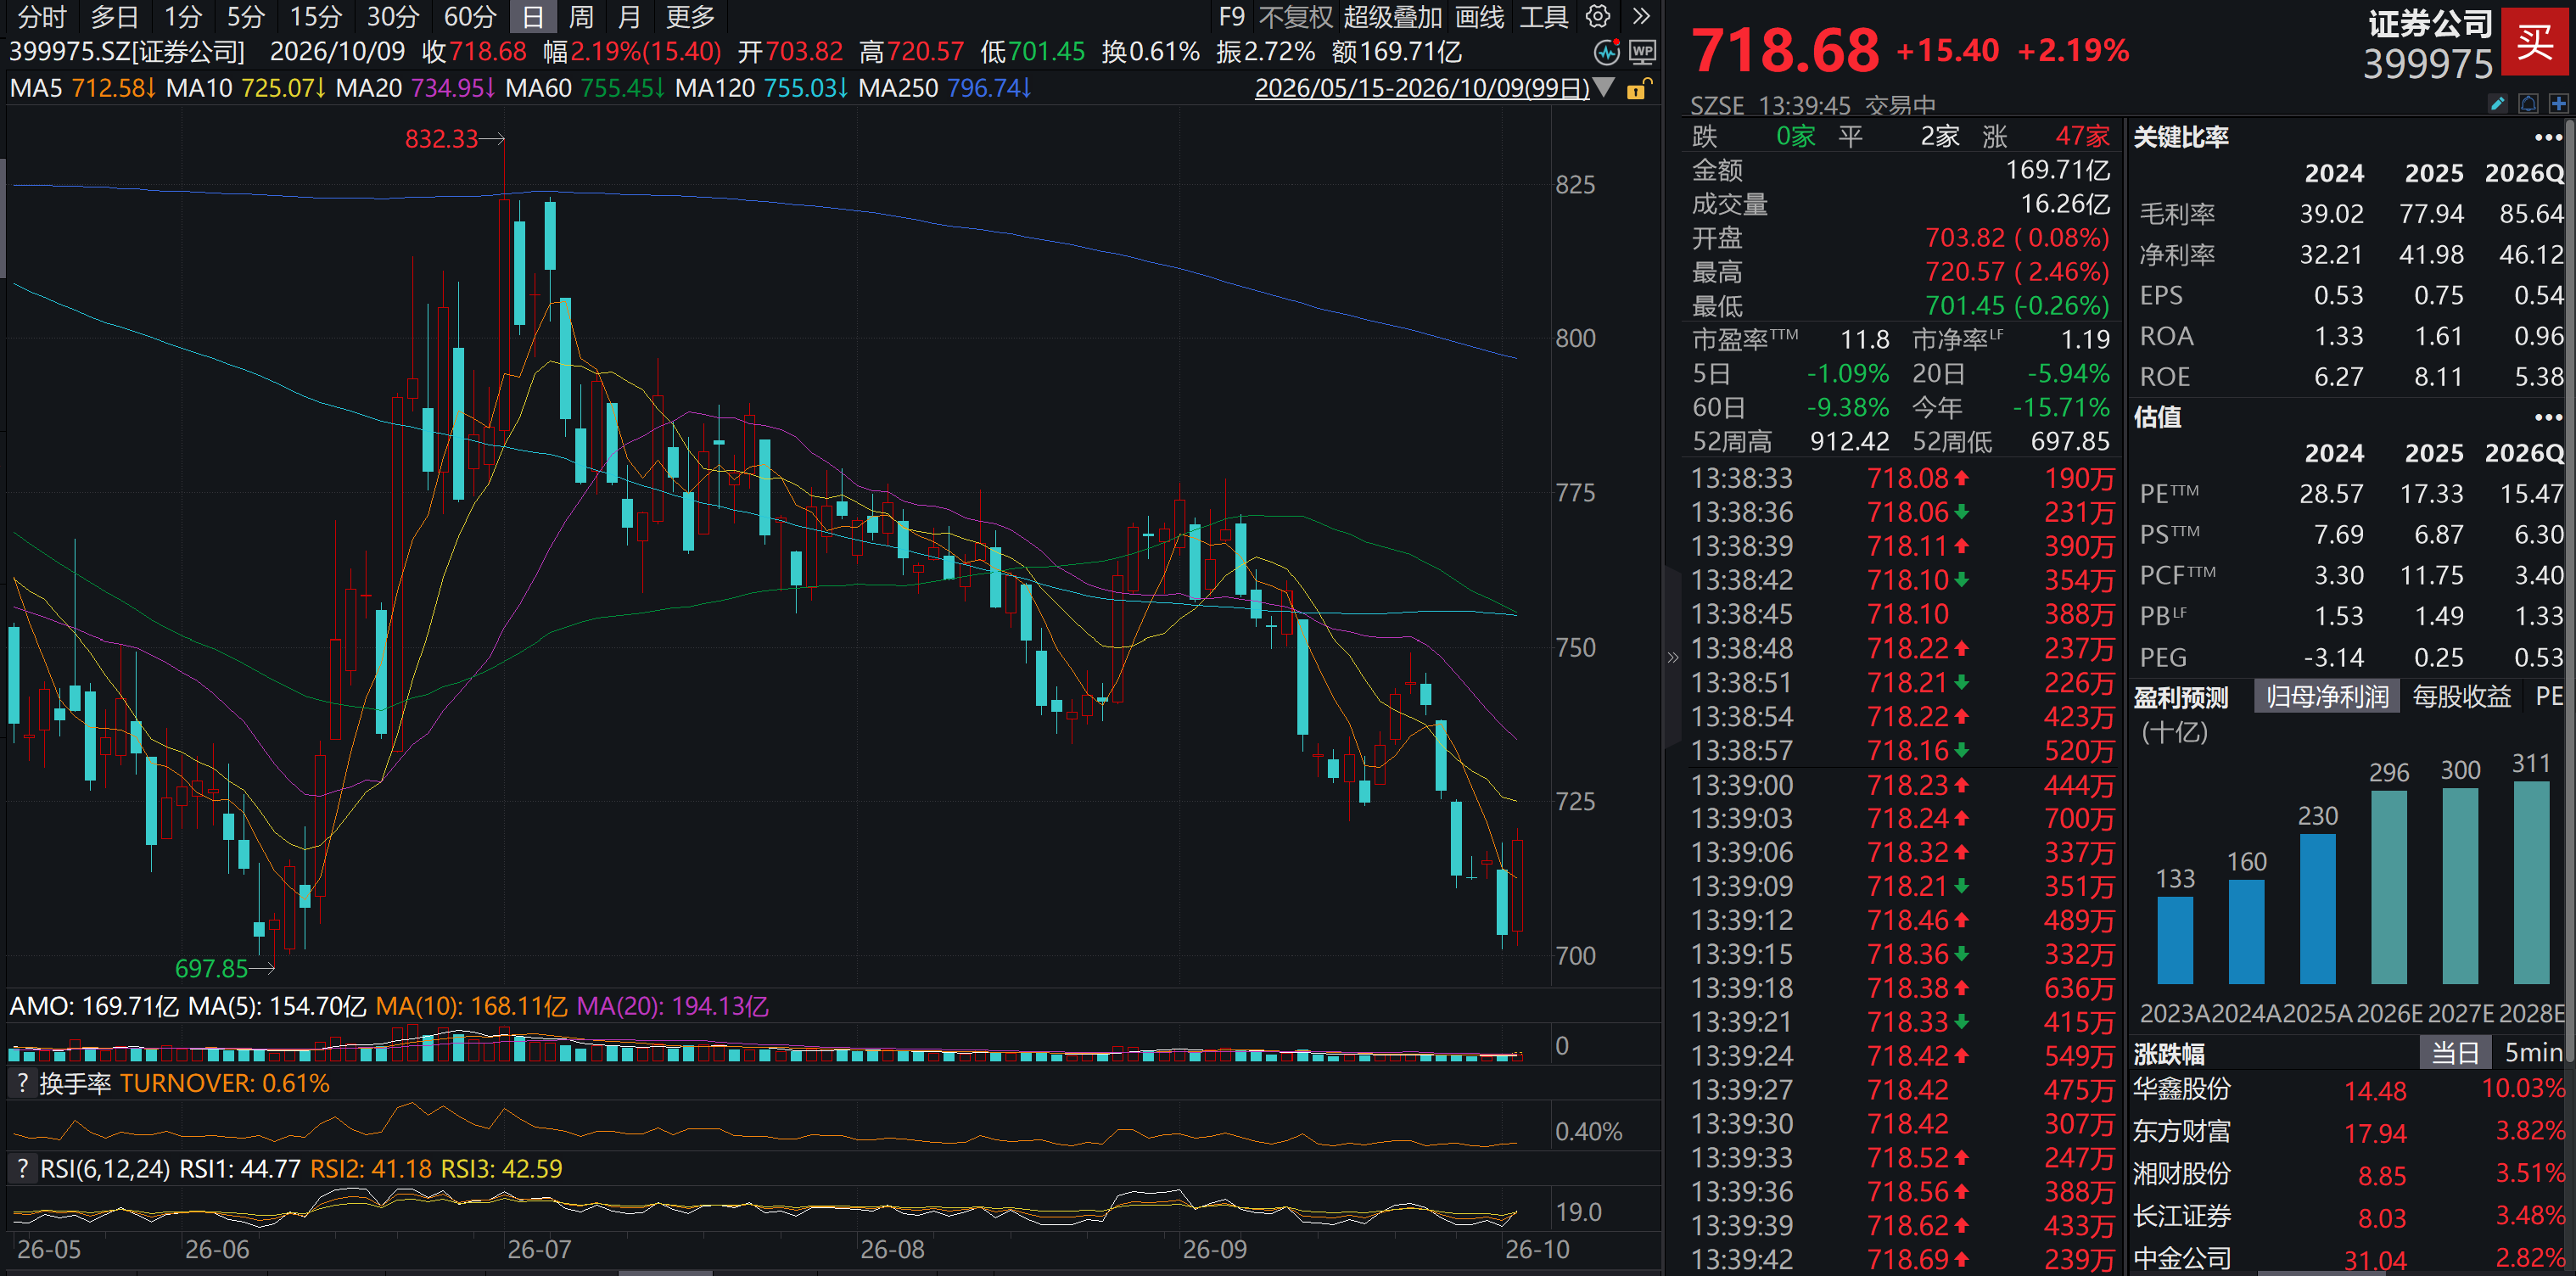Click 华鑫股份 in the movers list
The height and width of the screenshot is (1276, 2576).
pos(2181,1089)
